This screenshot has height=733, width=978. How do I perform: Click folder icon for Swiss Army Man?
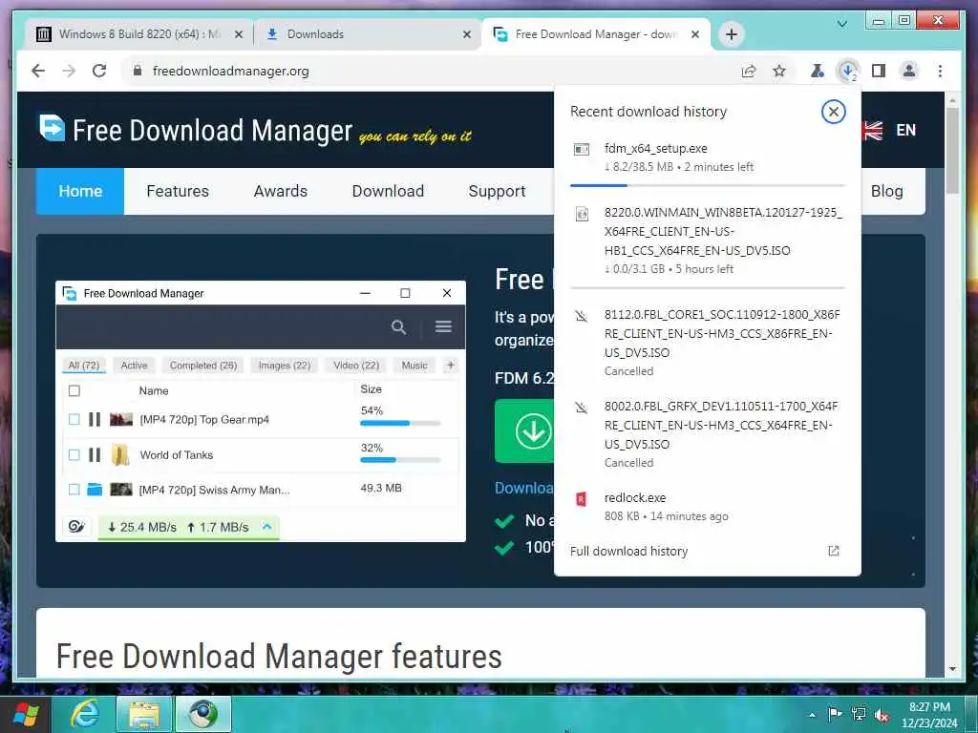(x=95, y=490)
